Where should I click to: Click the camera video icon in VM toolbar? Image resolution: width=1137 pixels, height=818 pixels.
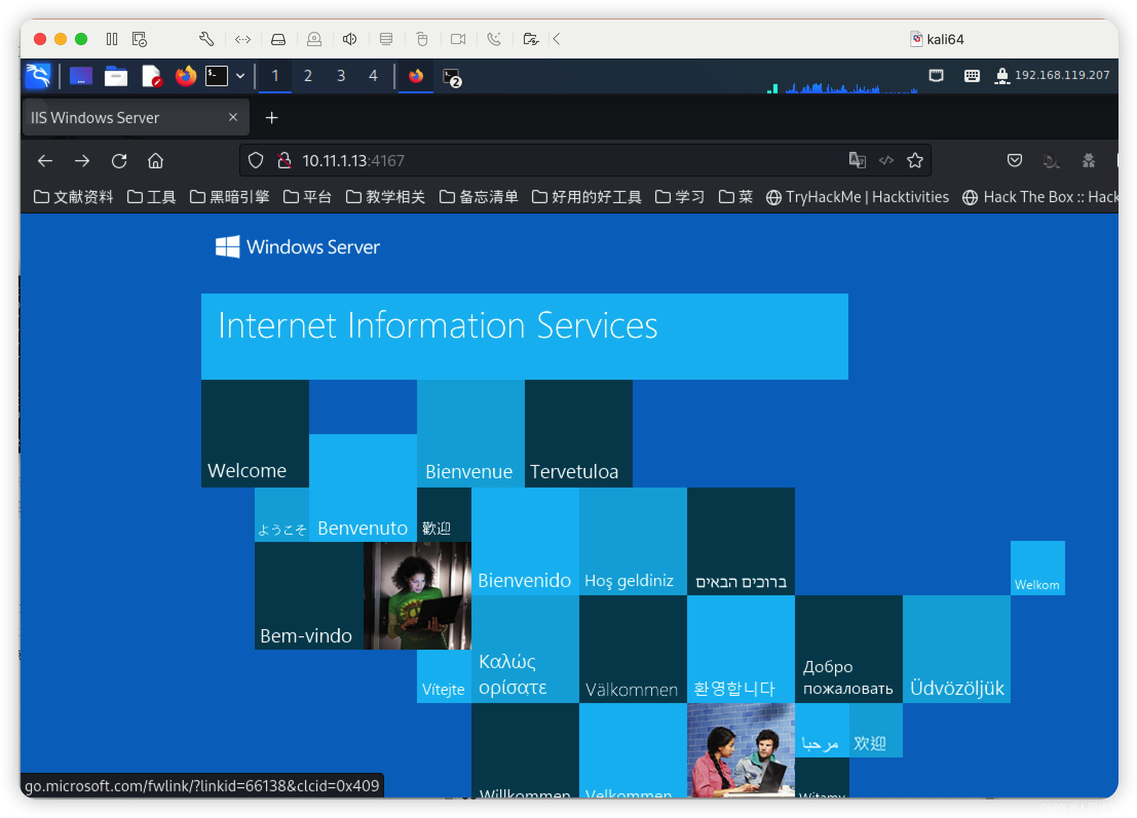[x=458, y=39]
